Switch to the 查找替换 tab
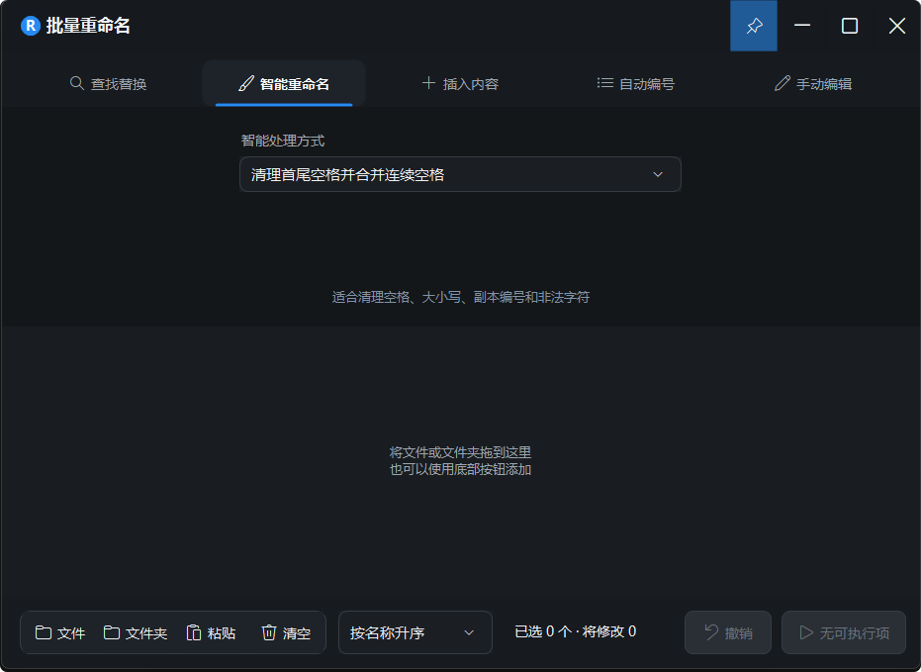 pyautogui.click(x=108, y=83)
